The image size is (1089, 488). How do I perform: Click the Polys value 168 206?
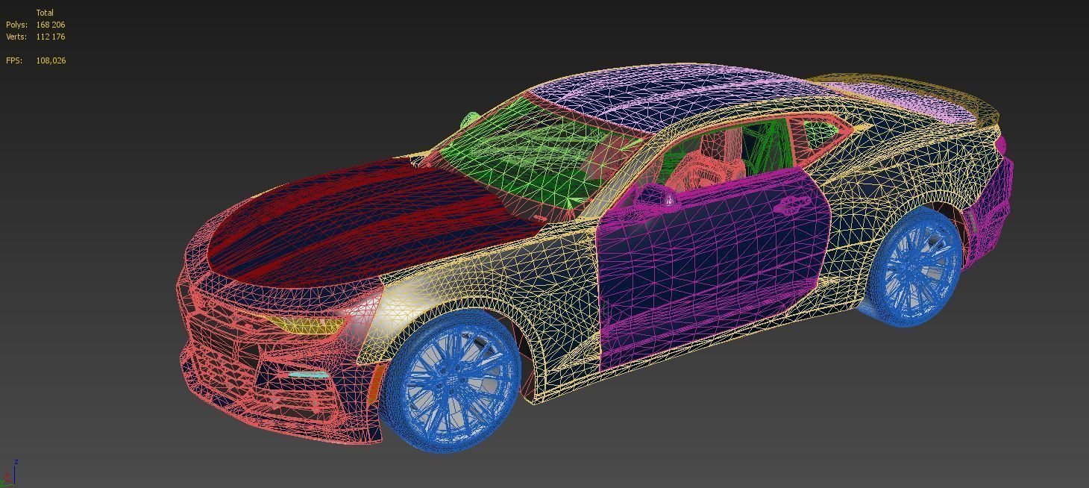pos(50,25)
